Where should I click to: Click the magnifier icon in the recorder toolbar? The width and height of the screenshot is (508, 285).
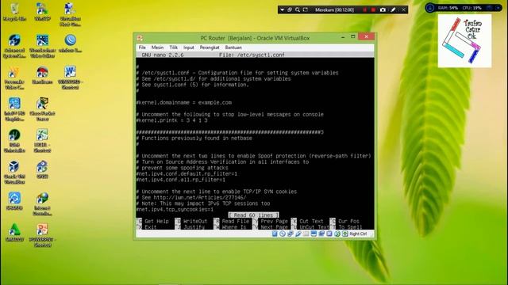298,9
